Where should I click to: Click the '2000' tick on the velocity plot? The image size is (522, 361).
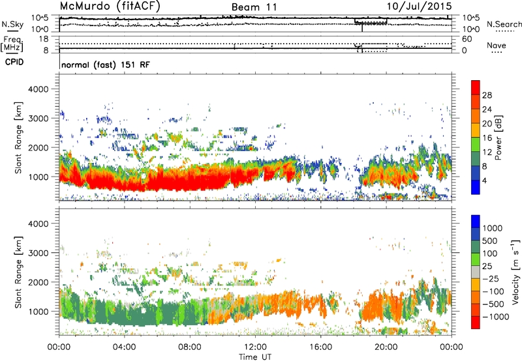click(x=38, y=282)
